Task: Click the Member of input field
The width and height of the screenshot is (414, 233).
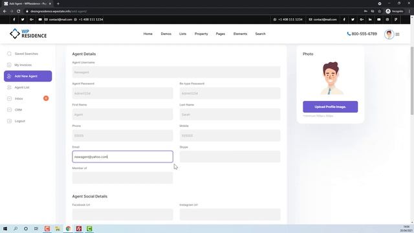Action: [122, 178]
